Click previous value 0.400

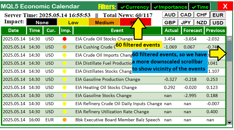click(212, 112)
